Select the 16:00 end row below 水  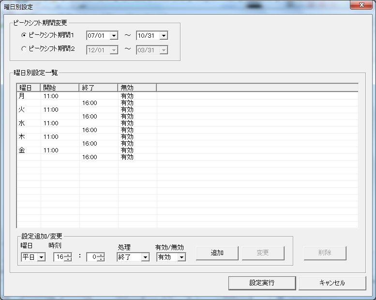pyautogui.click(x=188, y=130)
